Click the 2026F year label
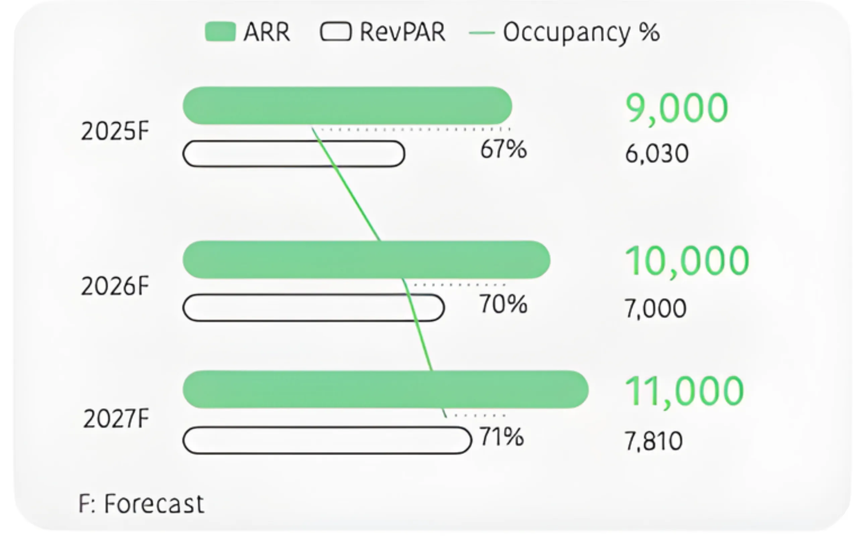 [115, 286]
